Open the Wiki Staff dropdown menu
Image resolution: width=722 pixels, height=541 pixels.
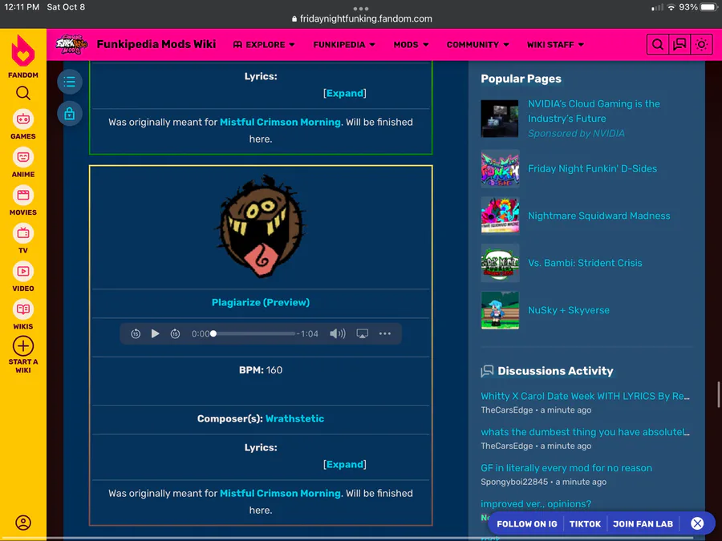[555, 45]
